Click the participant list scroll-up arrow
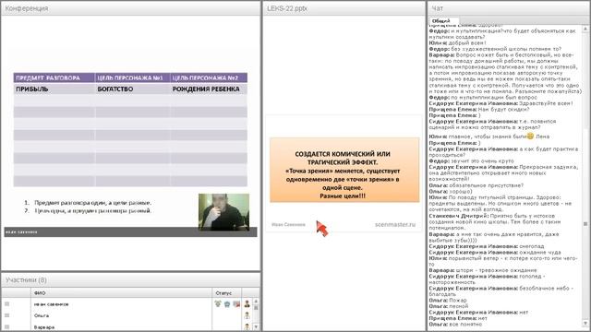The height and width of the screenshot is (332, 591). tap(256, 302)
